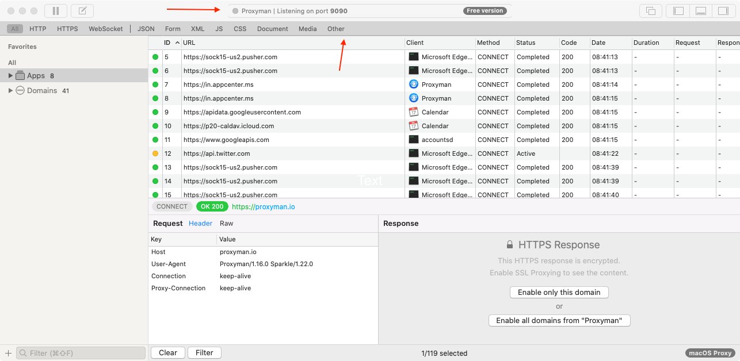
Task: Sort by the Status column header
Action: [537, 43]
